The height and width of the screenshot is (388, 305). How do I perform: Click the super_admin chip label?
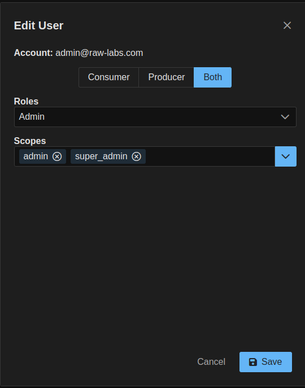click(x=101, y=156)
